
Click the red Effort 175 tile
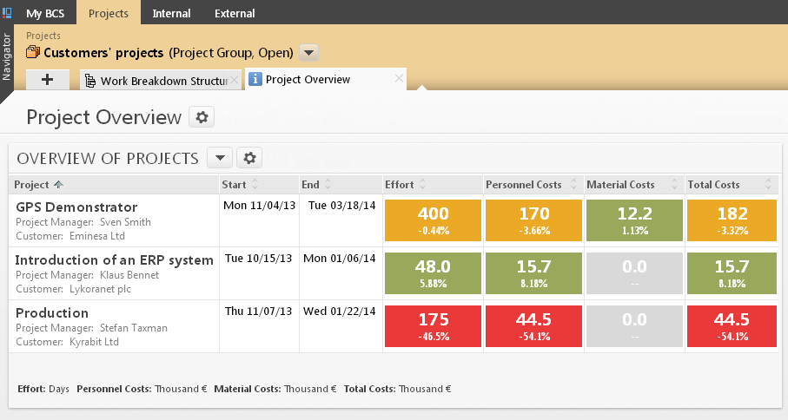tap(433, 326)
